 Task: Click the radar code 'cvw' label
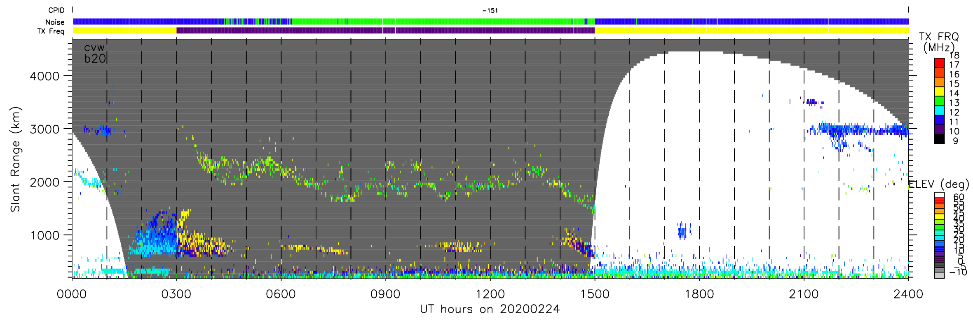94,48
